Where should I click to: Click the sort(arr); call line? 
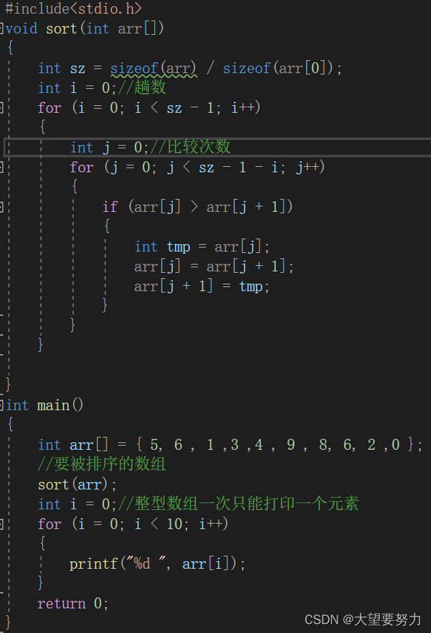point(77,485)
